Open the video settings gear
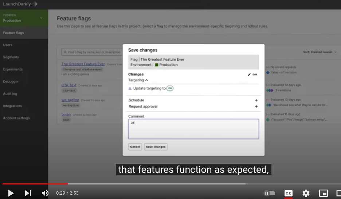 [x=306, y=193]
